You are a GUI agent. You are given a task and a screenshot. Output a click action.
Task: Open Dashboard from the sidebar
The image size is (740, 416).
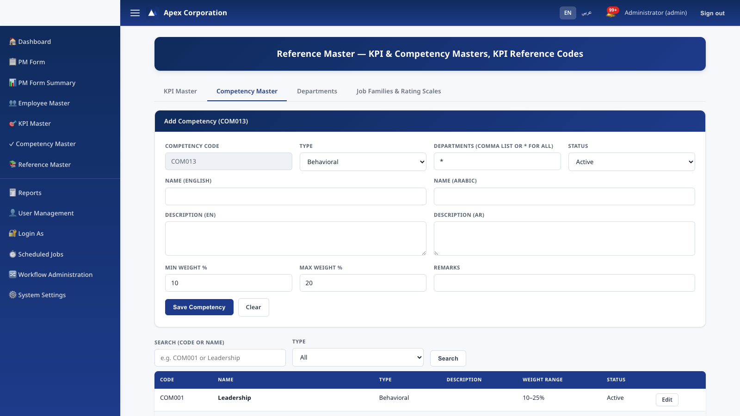(60, 42)
